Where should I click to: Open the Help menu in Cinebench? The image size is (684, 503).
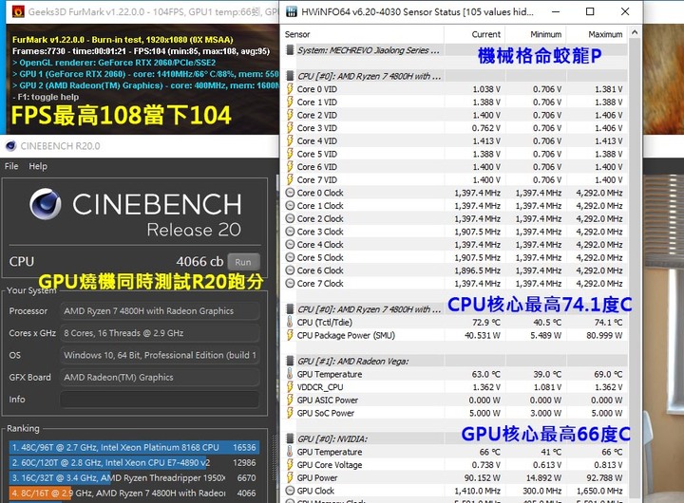click(38, 166)
